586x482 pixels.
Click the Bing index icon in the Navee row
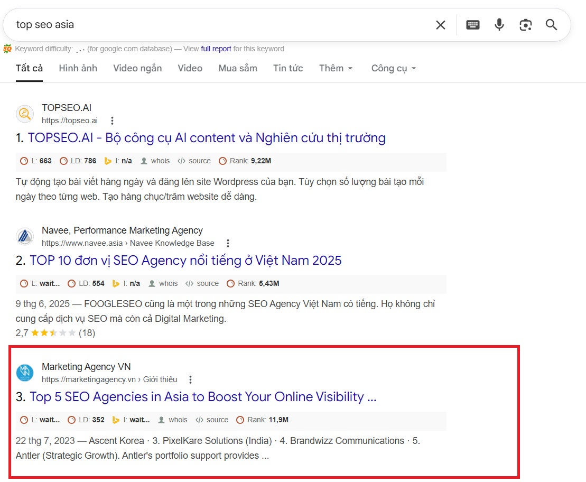pyautogui.click(x=116, y=283)
